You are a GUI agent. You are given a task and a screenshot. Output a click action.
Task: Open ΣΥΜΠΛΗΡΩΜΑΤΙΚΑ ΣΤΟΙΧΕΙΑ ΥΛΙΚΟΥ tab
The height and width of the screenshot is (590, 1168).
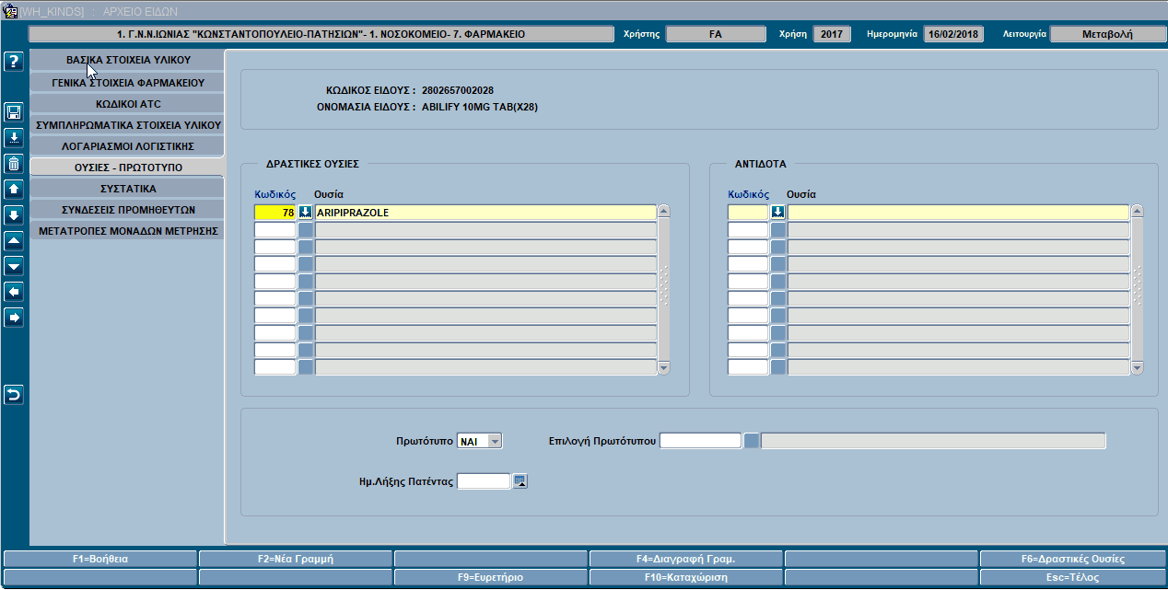(127, 124)
